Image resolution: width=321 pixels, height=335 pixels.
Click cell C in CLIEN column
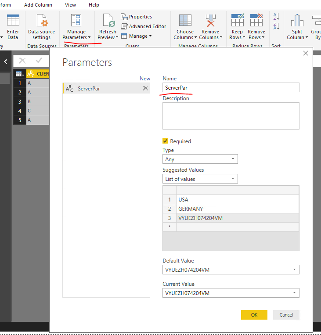38,111
